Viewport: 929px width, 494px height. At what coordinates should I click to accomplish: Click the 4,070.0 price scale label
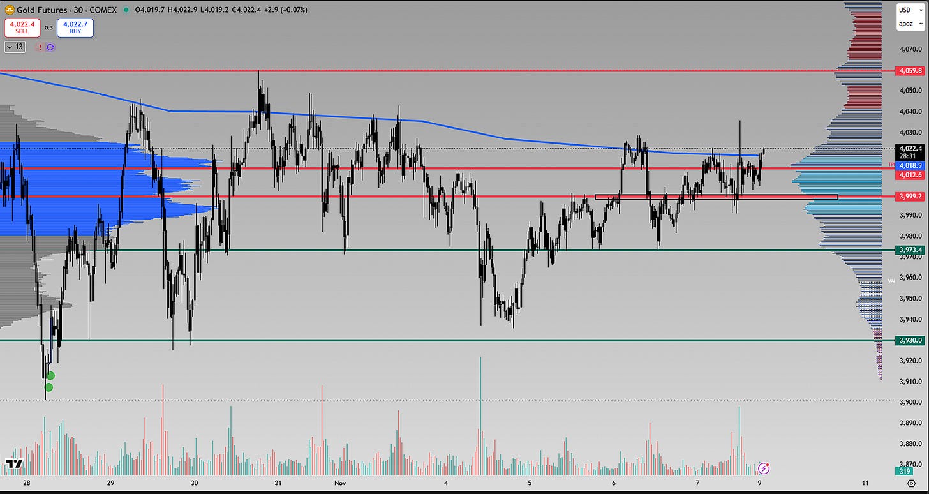tap(909, 49)
